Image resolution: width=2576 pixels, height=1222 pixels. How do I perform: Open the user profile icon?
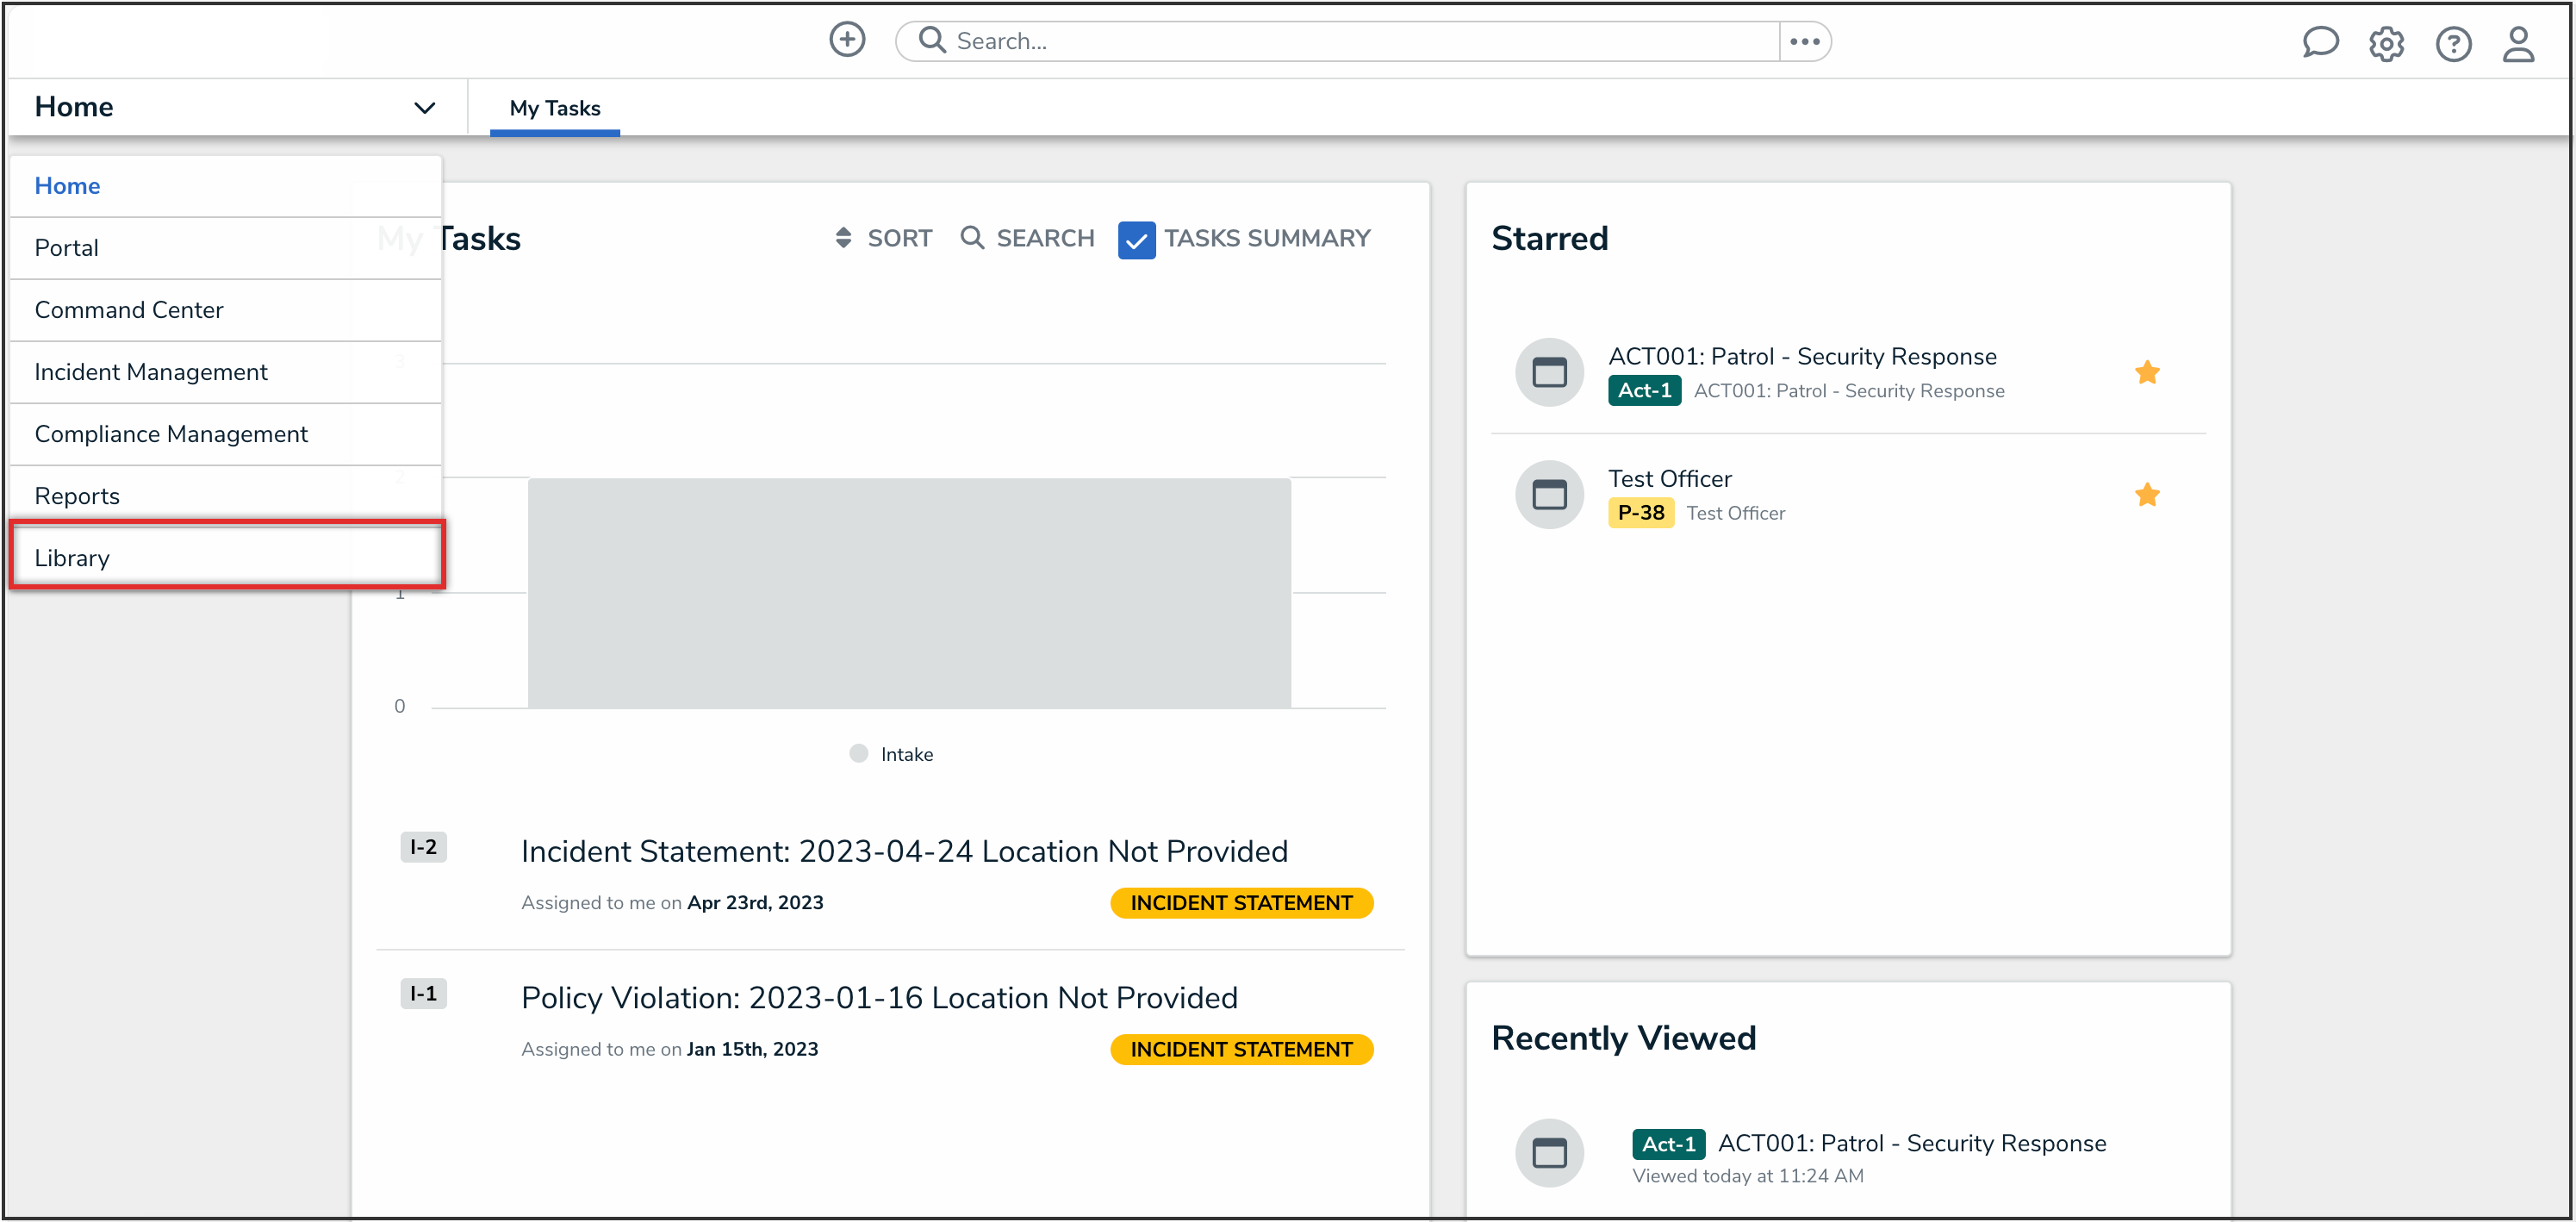pyautogui.click(x=2517, y=44)
